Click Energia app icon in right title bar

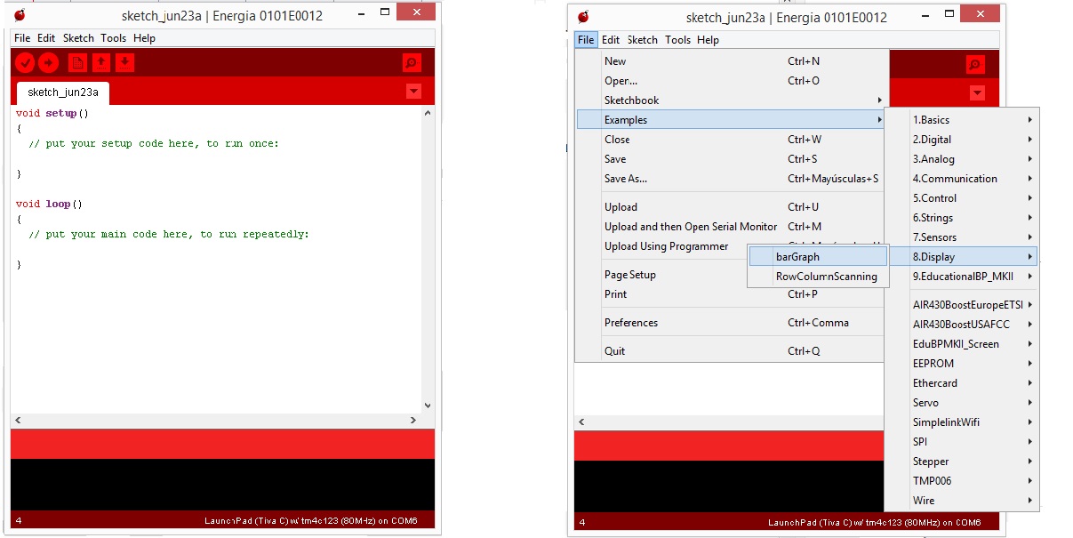point(583,17)
